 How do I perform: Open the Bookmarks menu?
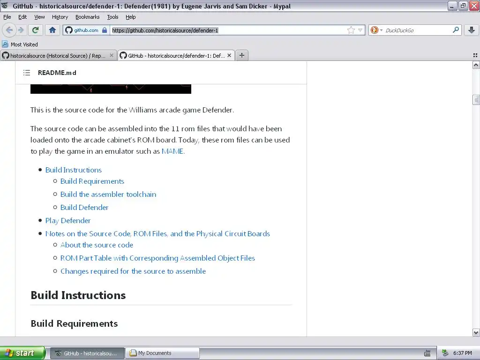[x=88, y=17]
